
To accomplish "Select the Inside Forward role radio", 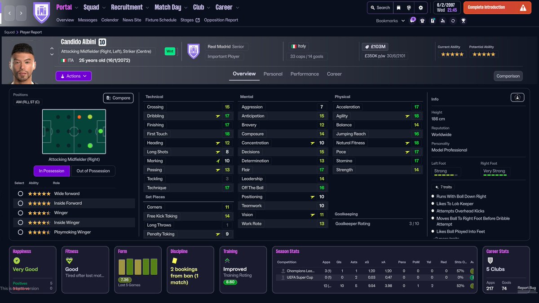I will click(20, 203).
